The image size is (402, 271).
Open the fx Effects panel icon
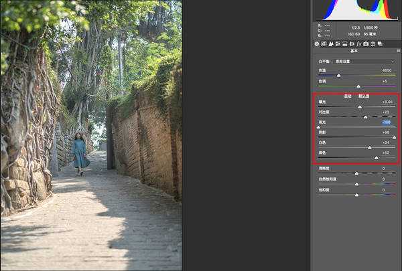[x=359, y=44]
